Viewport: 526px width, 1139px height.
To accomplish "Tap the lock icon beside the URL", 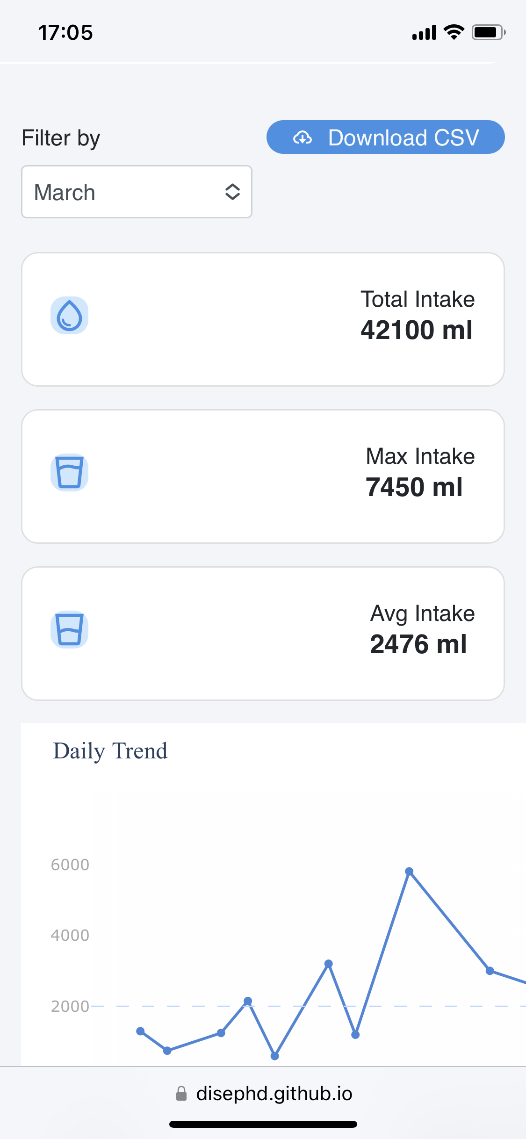I will (x=181, y=1094).
